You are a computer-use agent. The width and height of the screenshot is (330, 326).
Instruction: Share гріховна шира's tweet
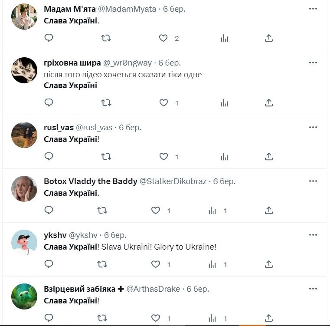(269, 103)
